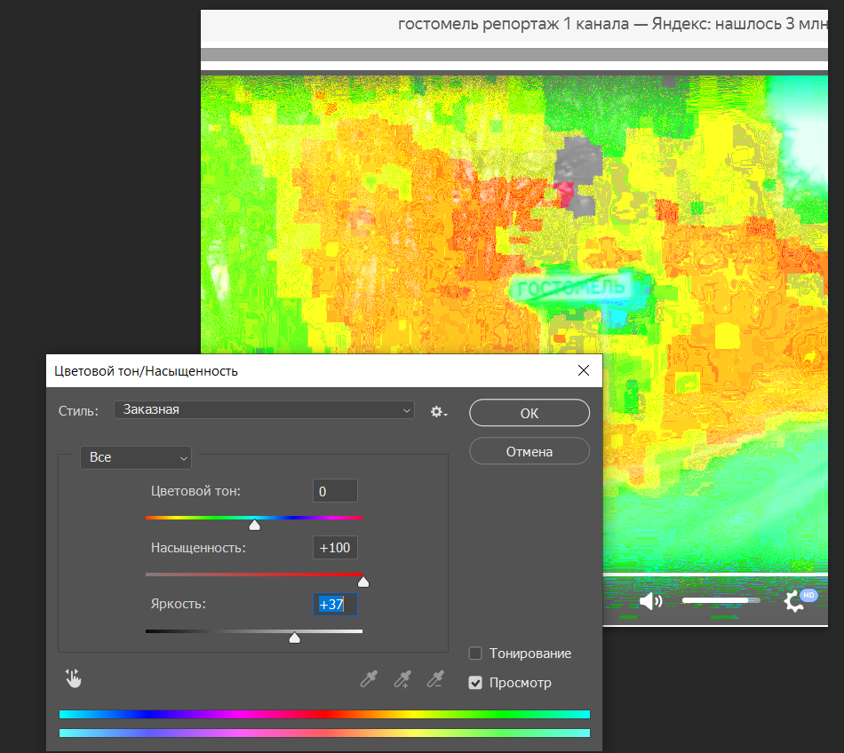Open the preset options gear menu
This screenshot has height=753, width=844.
(x=438, y=412)
